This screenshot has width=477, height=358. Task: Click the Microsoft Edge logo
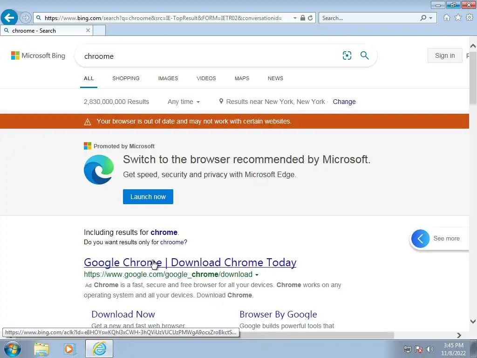(99, 170)
